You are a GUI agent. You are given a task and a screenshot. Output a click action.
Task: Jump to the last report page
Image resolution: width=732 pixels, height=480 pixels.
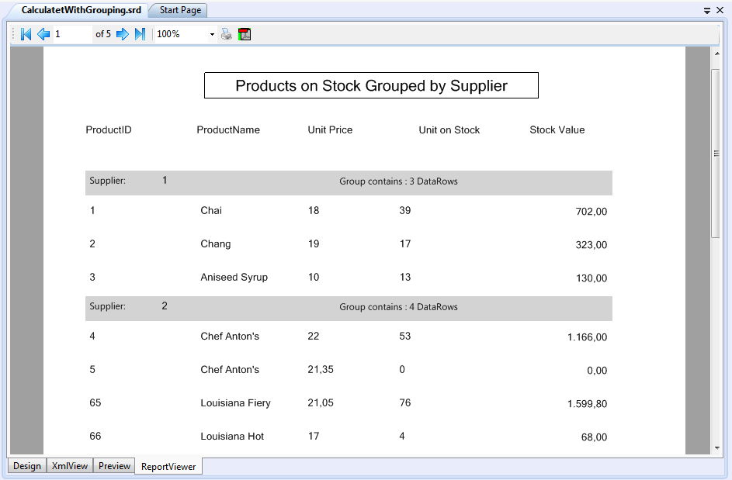tap(140, 34)
